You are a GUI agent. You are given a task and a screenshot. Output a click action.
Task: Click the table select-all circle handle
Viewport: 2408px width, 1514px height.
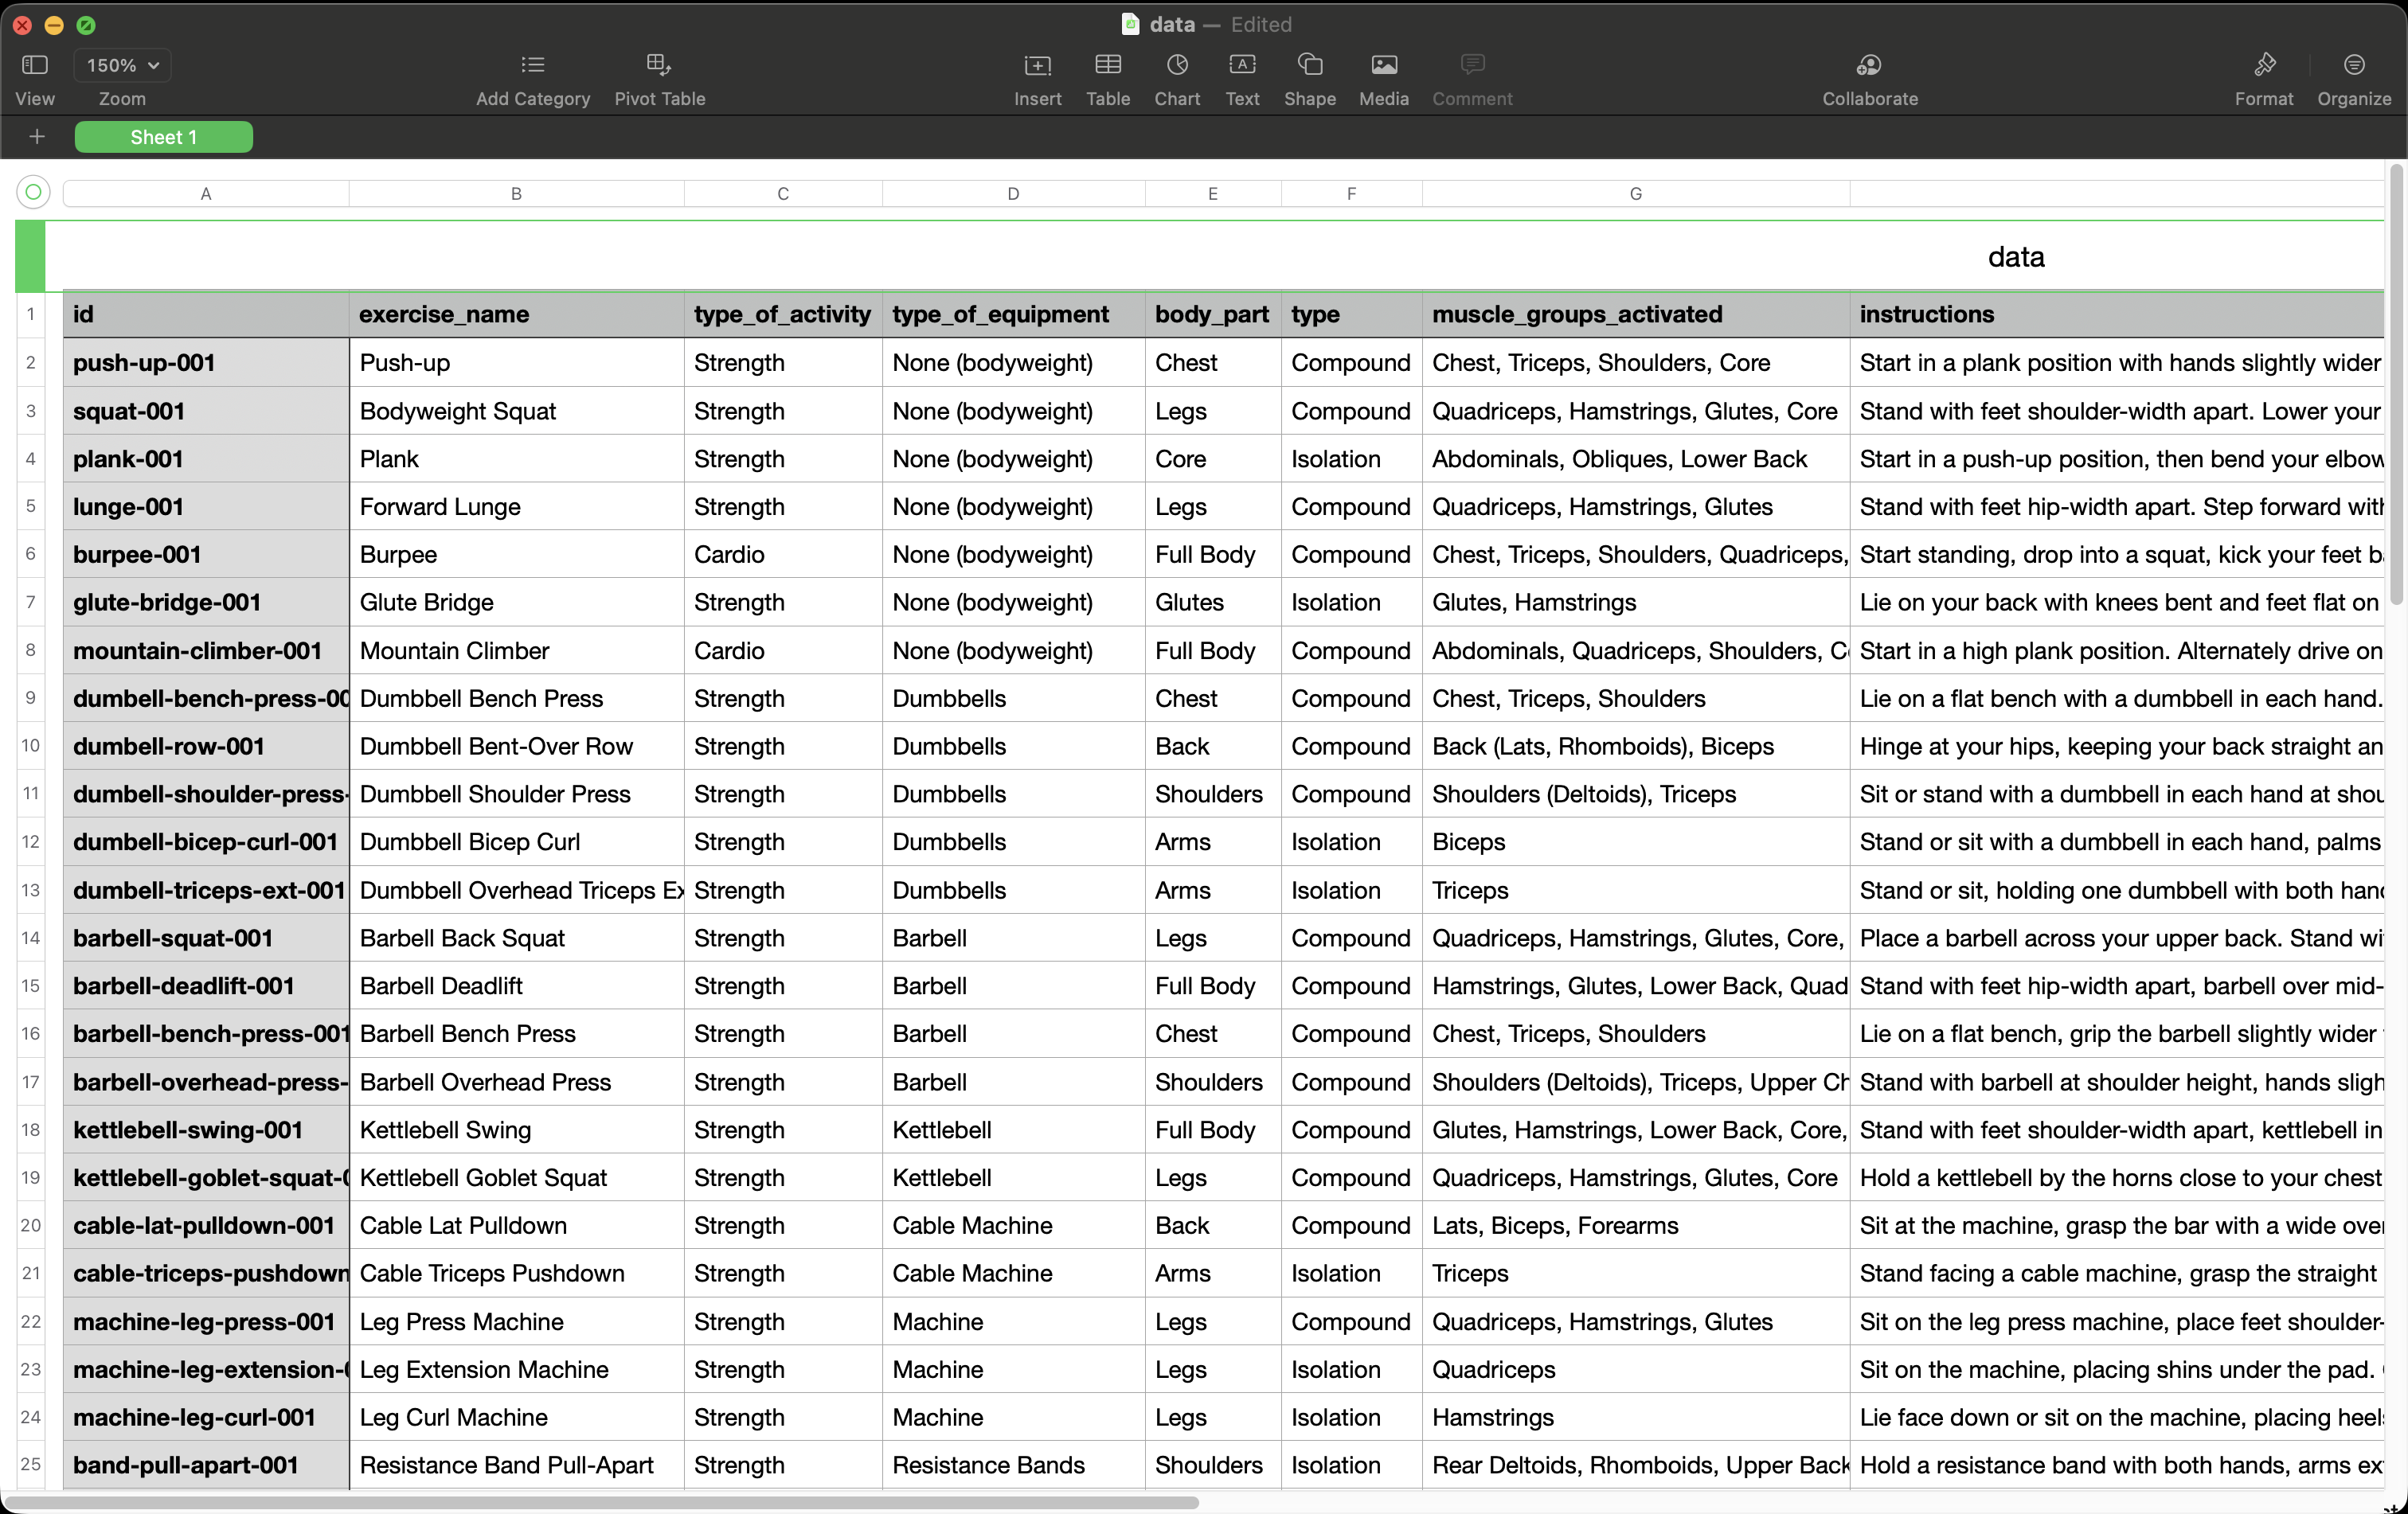click(33, 191)
